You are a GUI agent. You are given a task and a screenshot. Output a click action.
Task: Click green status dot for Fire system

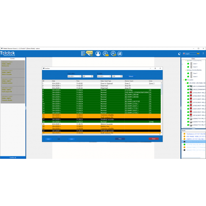tap(186, 80)
